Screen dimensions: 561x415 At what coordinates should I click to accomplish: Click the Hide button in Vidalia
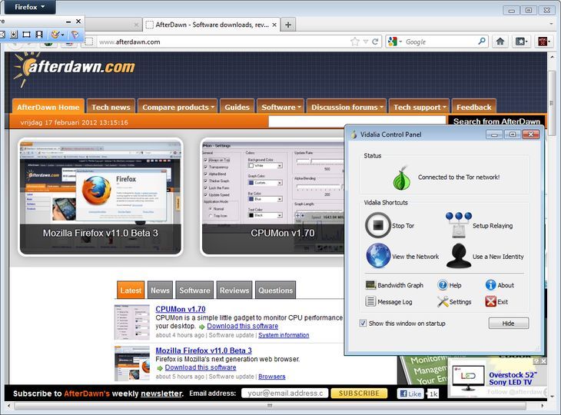pyautogui.click(x=509, y=323)
